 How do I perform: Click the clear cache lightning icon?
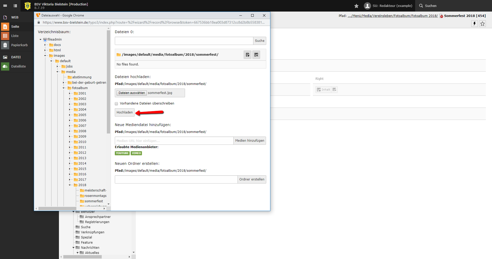[x=474, y=24]
